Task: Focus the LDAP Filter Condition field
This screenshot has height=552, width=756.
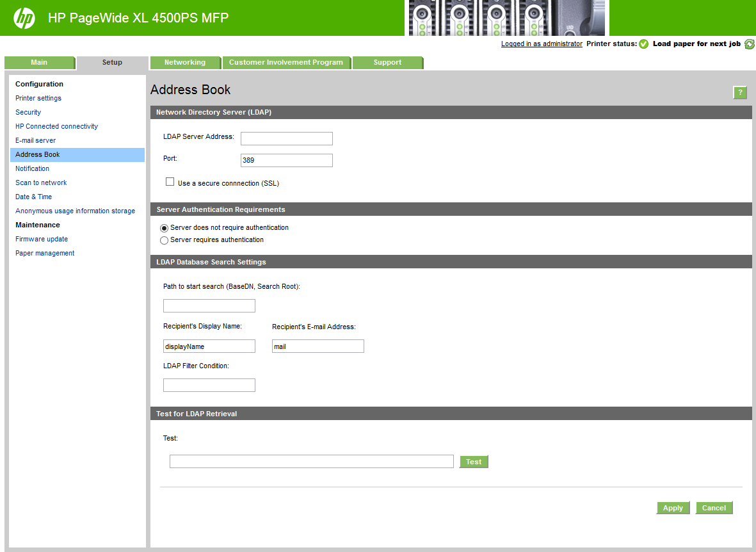Action: click(x=209, y=385)
